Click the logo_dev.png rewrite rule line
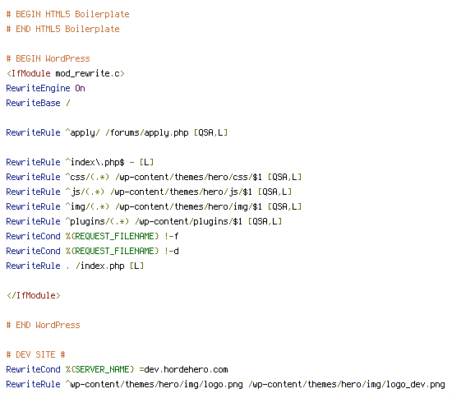 click(x=226, y=385)
